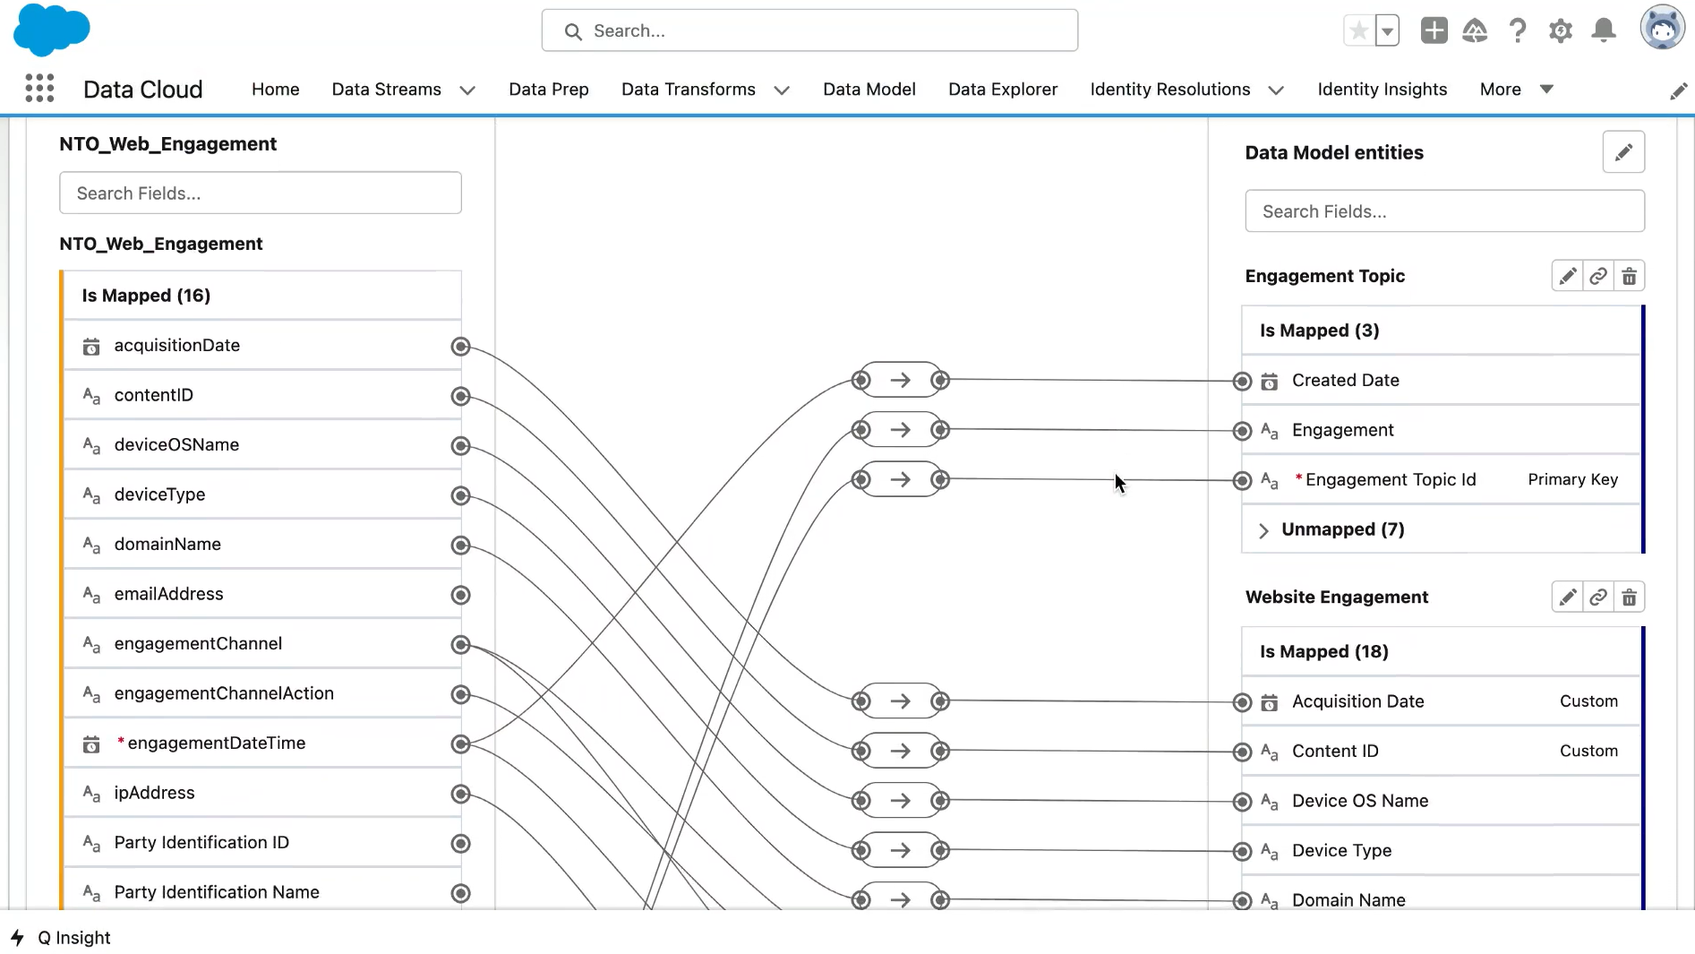Collapse the Is Mapped (18) Website Engagement section
Viewport: 1695px width, 954px height.
point(1441,651)
